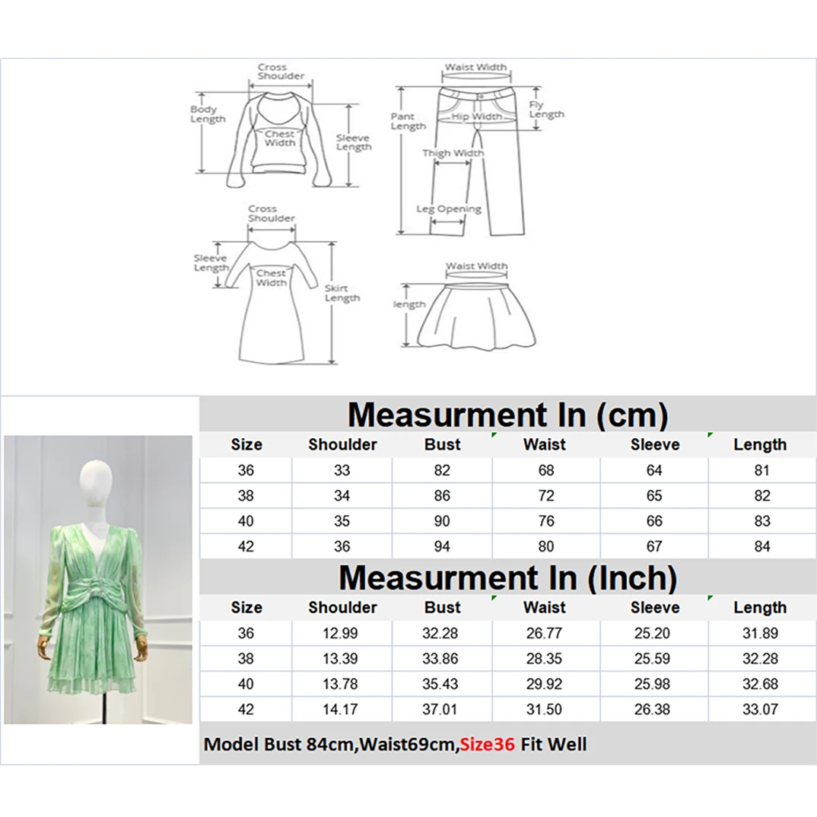Select waist value 76 in cm table
Screen dimensions: 817x817
546,521
